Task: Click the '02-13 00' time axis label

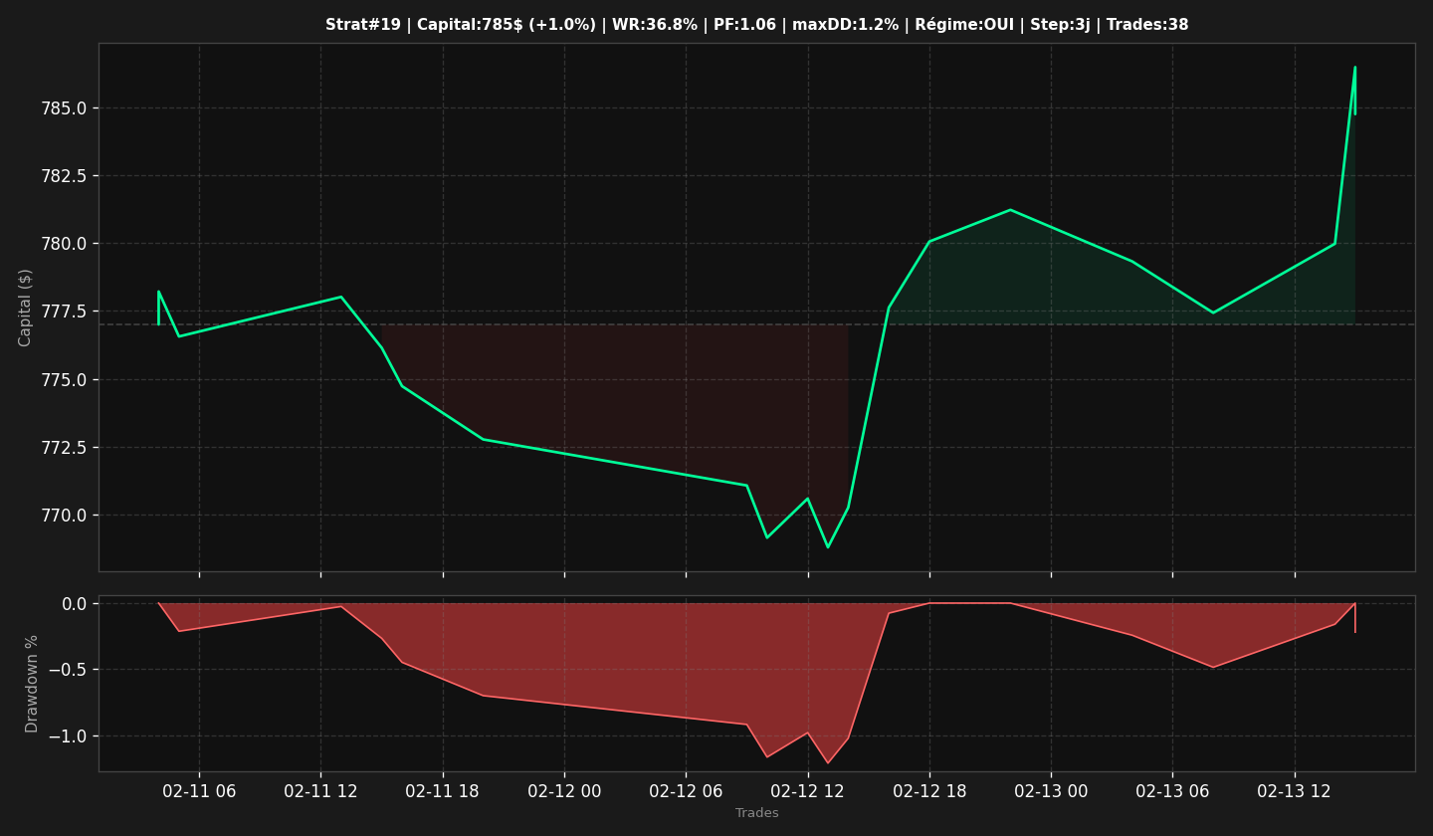Action: [1051, 792]
